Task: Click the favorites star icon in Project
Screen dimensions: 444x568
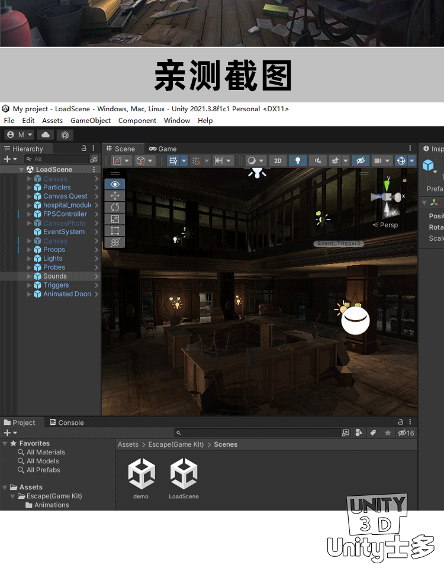Action: [387, 433]
